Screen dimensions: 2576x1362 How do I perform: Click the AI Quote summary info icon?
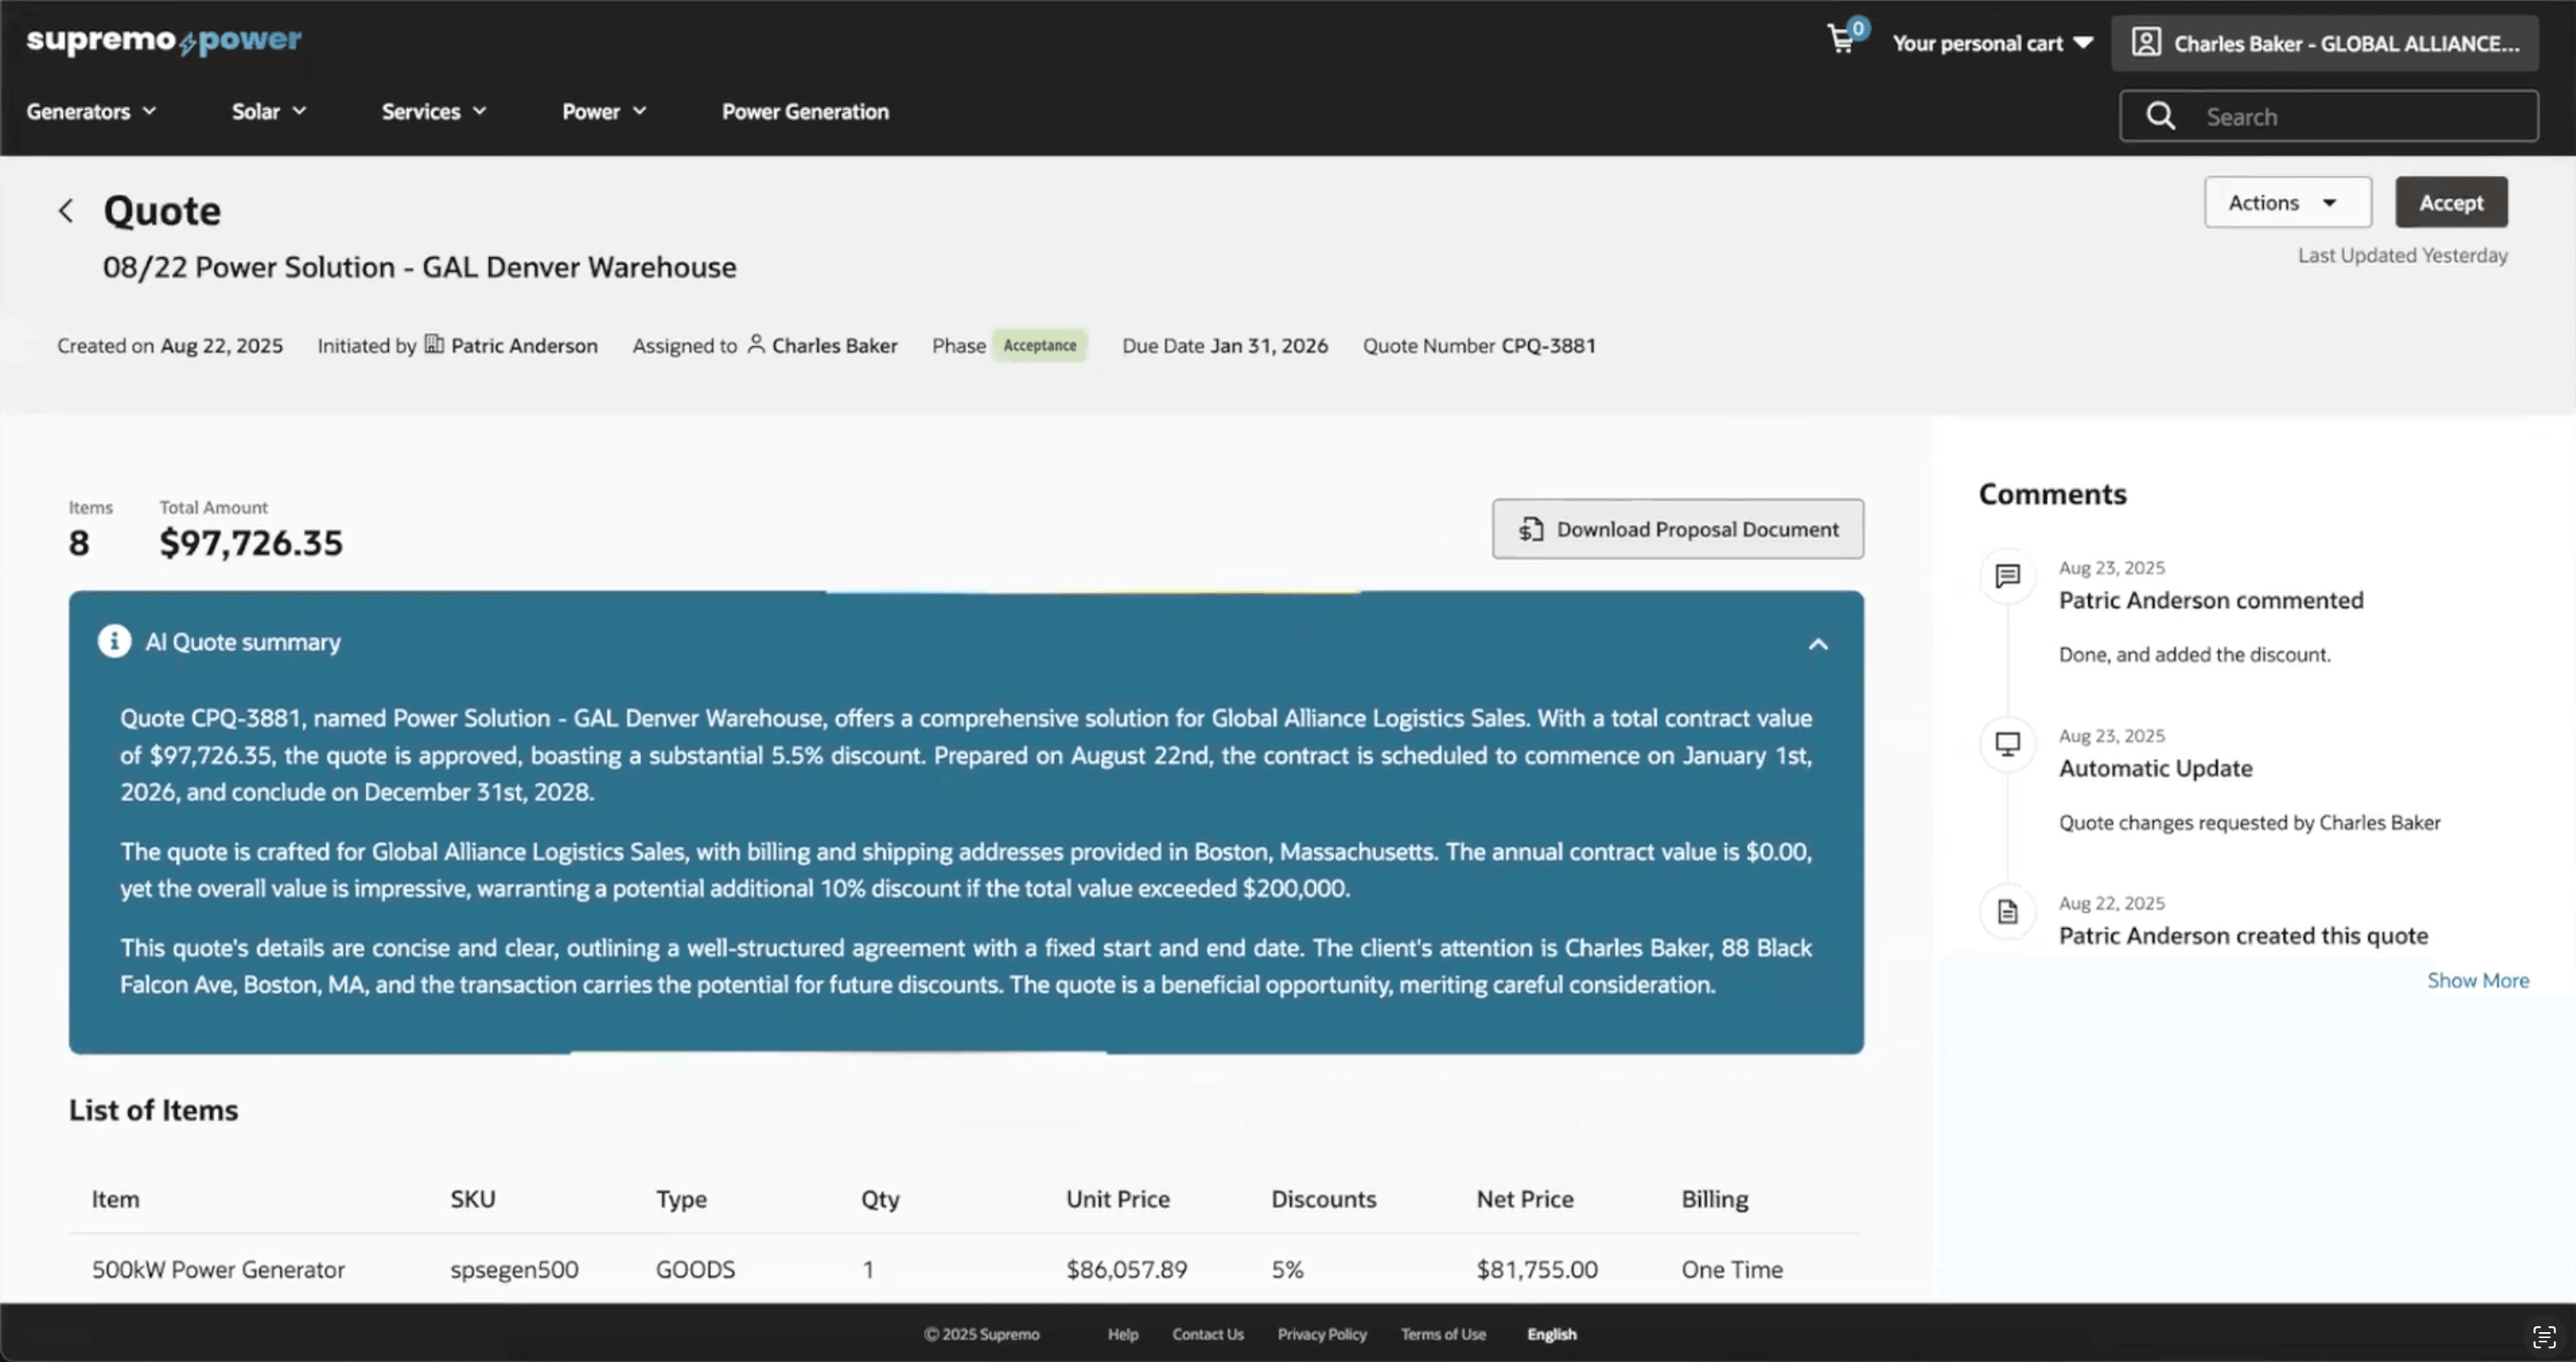coord(114,641)
